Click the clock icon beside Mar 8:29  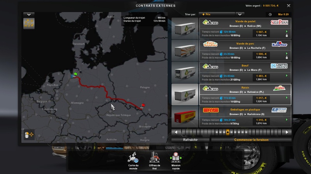pyautogui.click(x=270, y=14)
